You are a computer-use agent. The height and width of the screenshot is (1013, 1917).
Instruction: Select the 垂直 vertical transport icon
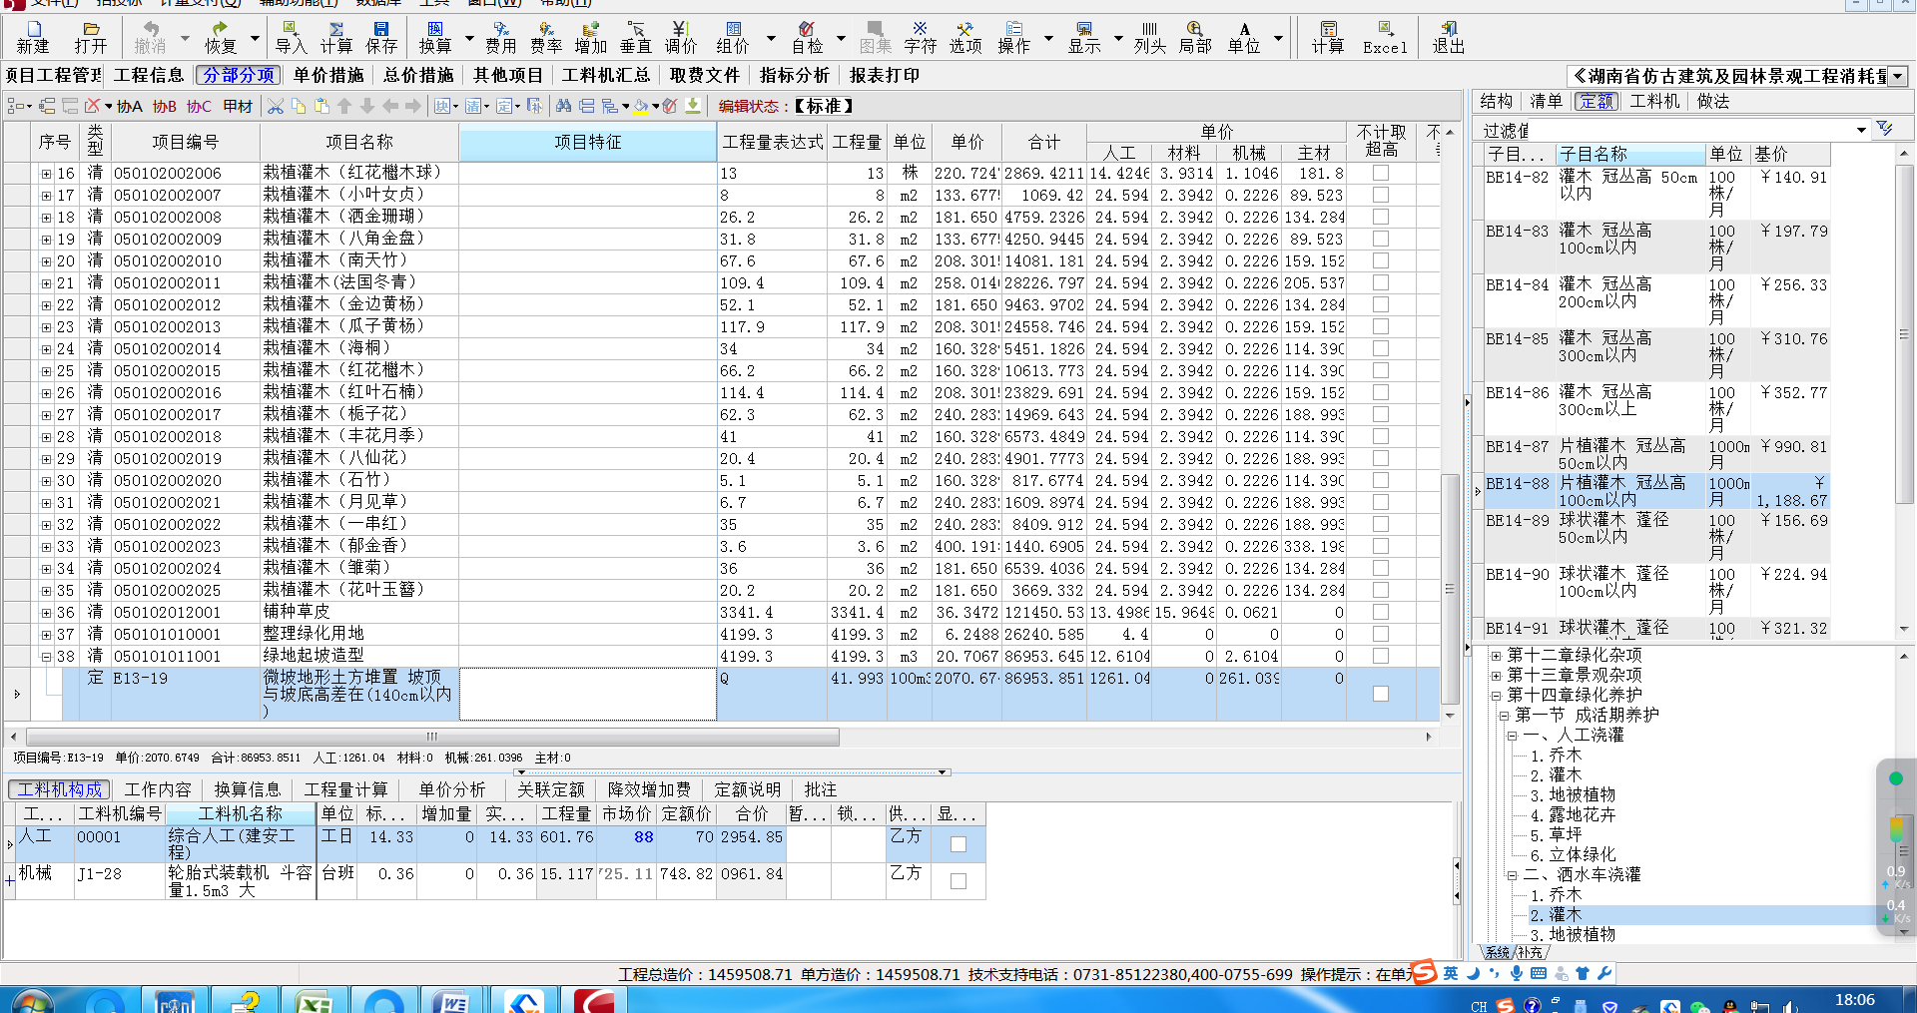click(636, 37)
